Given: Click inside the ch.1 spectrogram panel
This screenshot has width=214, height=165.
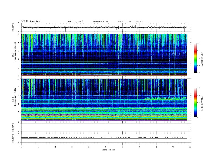Looking at the screenshot, I should click(104, 55).
